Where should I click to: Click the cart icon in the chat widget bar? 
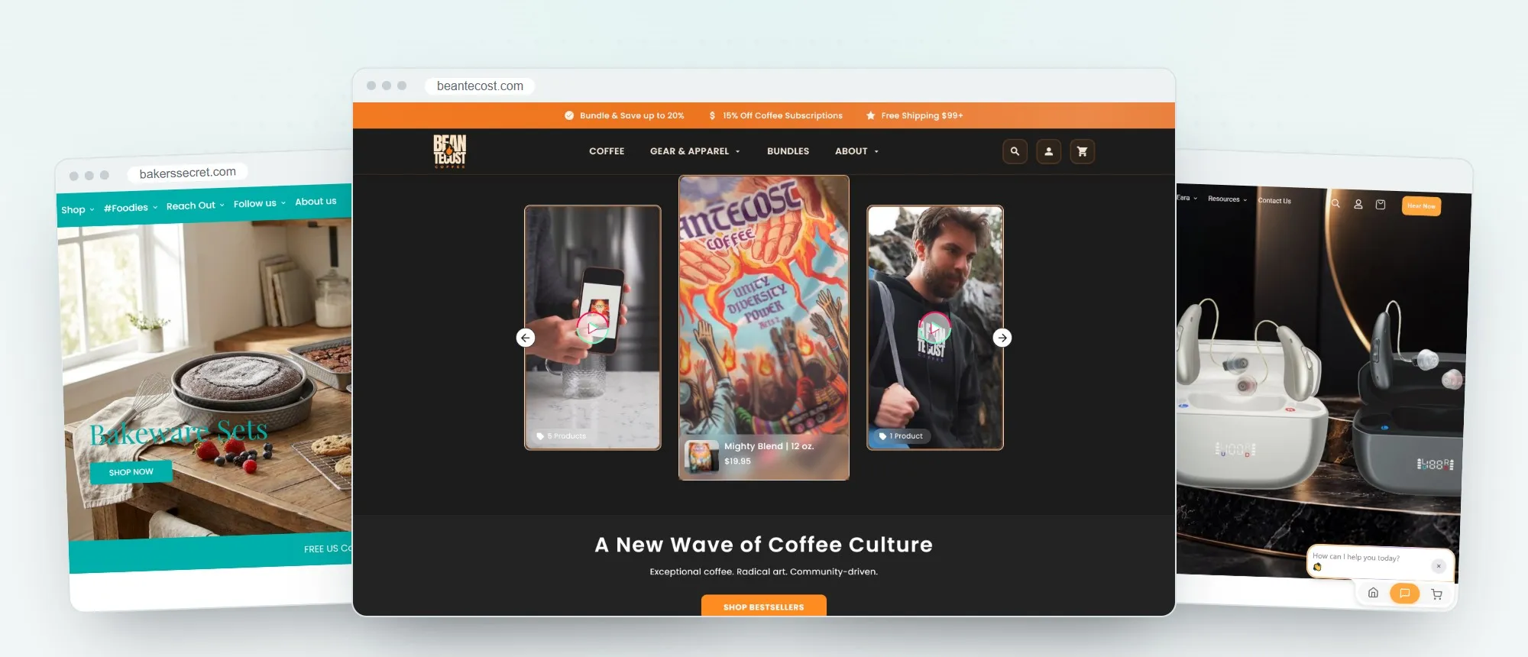click(1436, 594)
